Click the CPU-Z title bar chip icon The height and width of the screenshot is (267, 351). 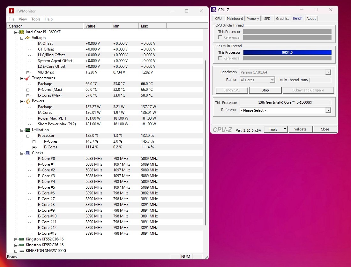[x=214, y=10]
